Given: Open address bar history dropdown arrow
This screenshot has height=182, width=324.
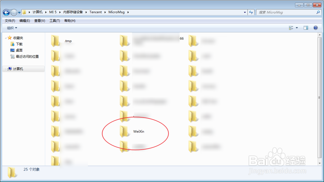Looking at the screenshot, I should point(245,12).
